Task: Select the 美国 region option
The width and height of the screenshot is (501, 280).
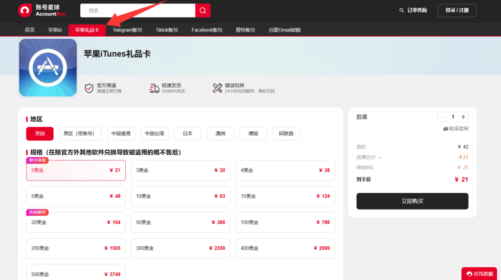Action: 40,134
